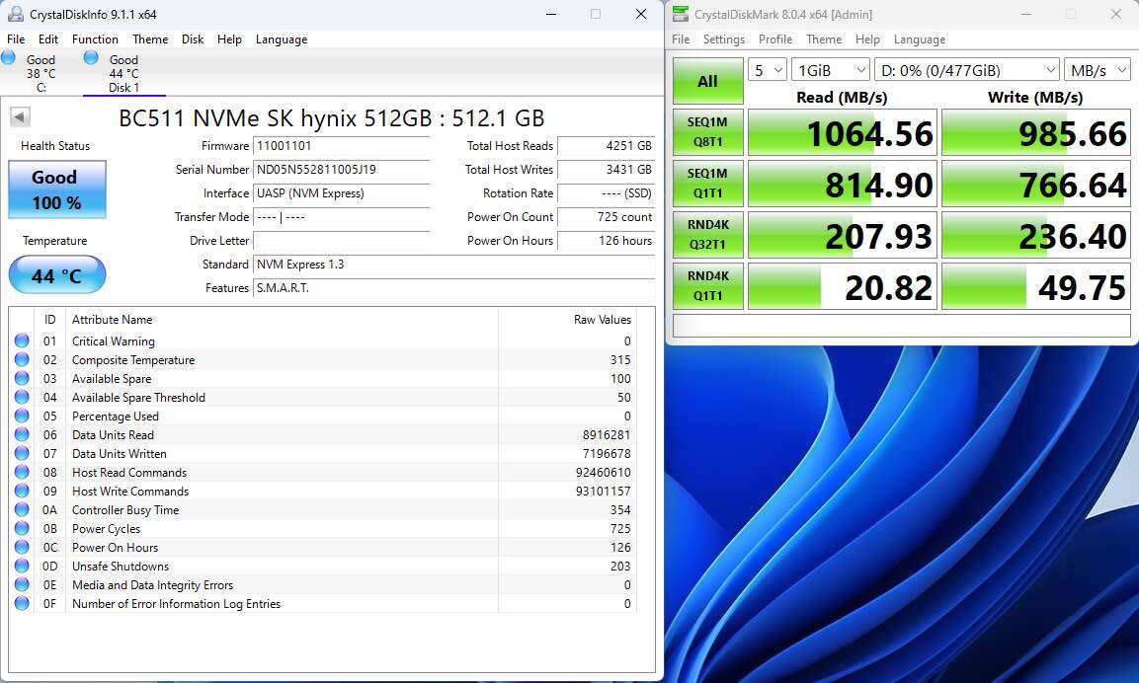This screenshot has width=1139, height=683.
Task: Click the Interface field UASP (NVM Express)
Action: click(x=342, y=193)
